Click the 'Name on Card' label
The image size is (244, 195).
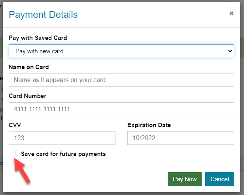tap(29, 67)
